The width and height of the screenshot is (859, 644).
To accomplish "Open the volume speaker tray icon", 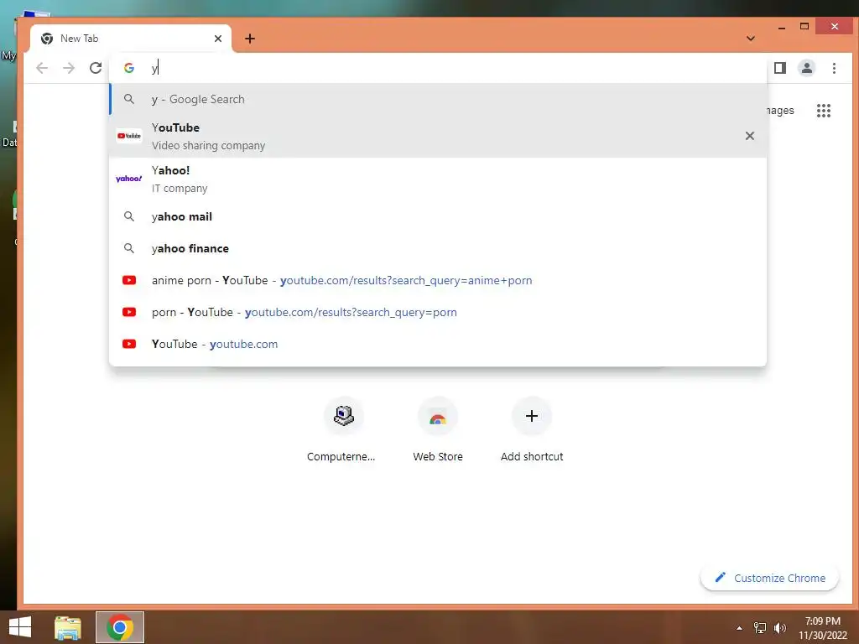I will pyautogui.click(x=780, y=628).
